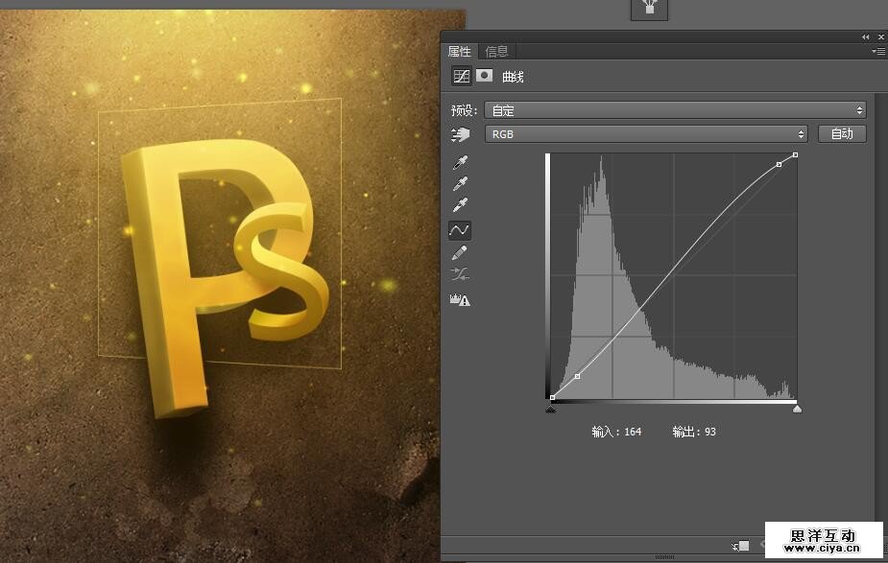Open the properties panel flyout menu

pos(877,52)
